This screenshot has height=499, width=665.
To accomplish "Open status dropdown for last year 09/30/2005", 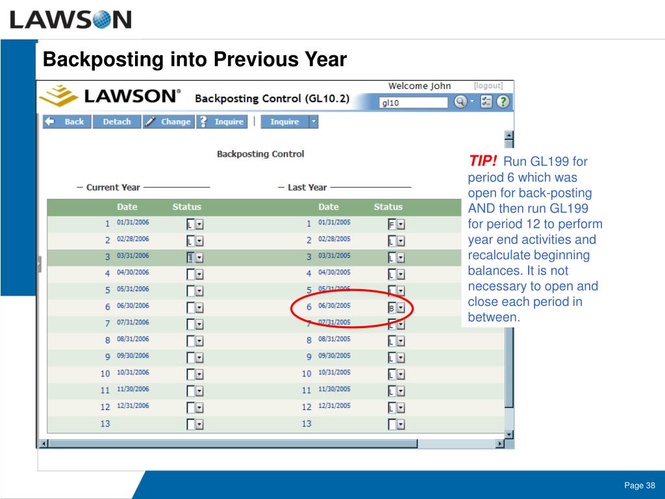I will (x=401, y=358).
